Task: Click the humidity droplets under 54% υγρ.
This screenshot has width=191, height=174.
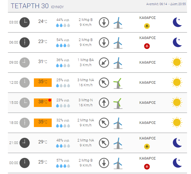Action: coord(63,46)
